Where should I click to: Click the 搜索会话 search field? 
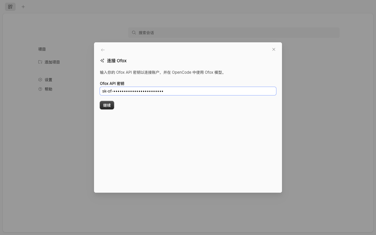(x=234, y=33)
